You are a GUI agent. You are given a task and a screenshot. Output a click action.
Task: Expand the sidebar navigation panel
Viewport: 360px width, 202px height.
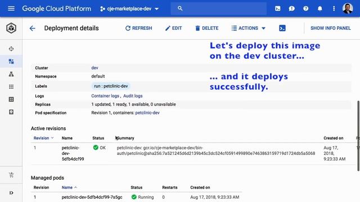[x=11, y=193]
